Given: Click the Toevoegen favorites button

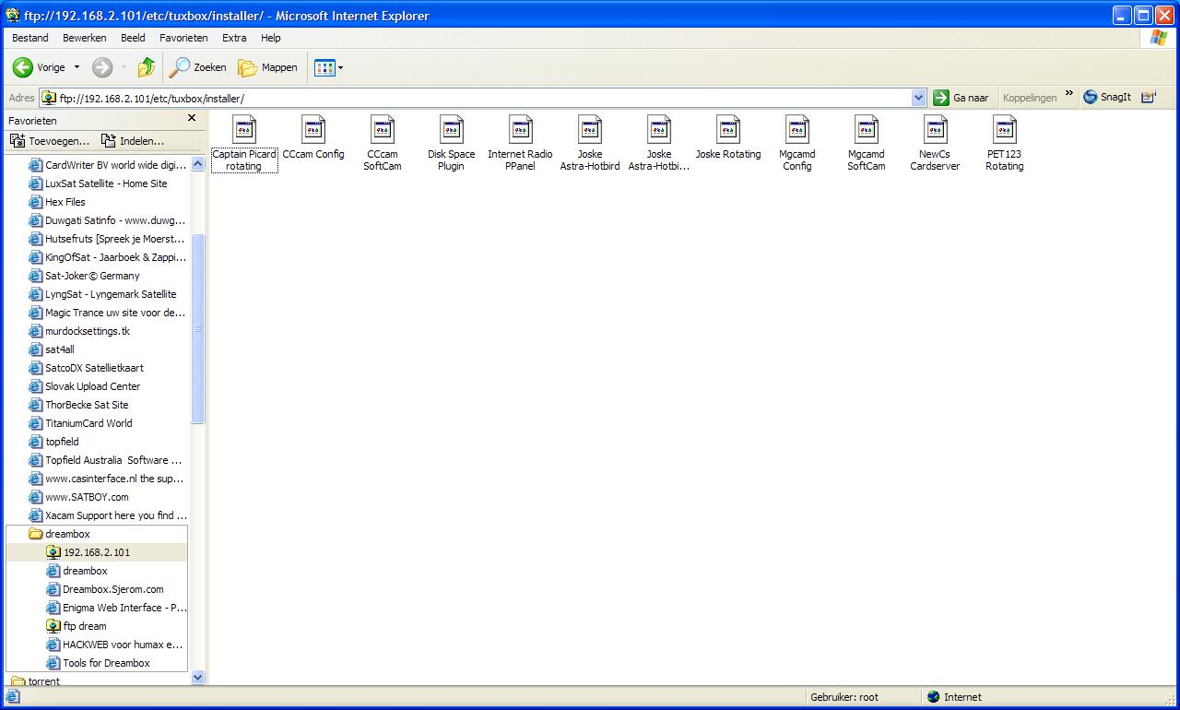Looking at the screenshot, I should pyautogui.click(x=50, y=141).
